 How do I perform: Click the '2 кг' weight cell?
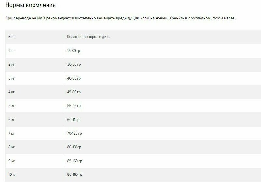[x=34, y=64]
